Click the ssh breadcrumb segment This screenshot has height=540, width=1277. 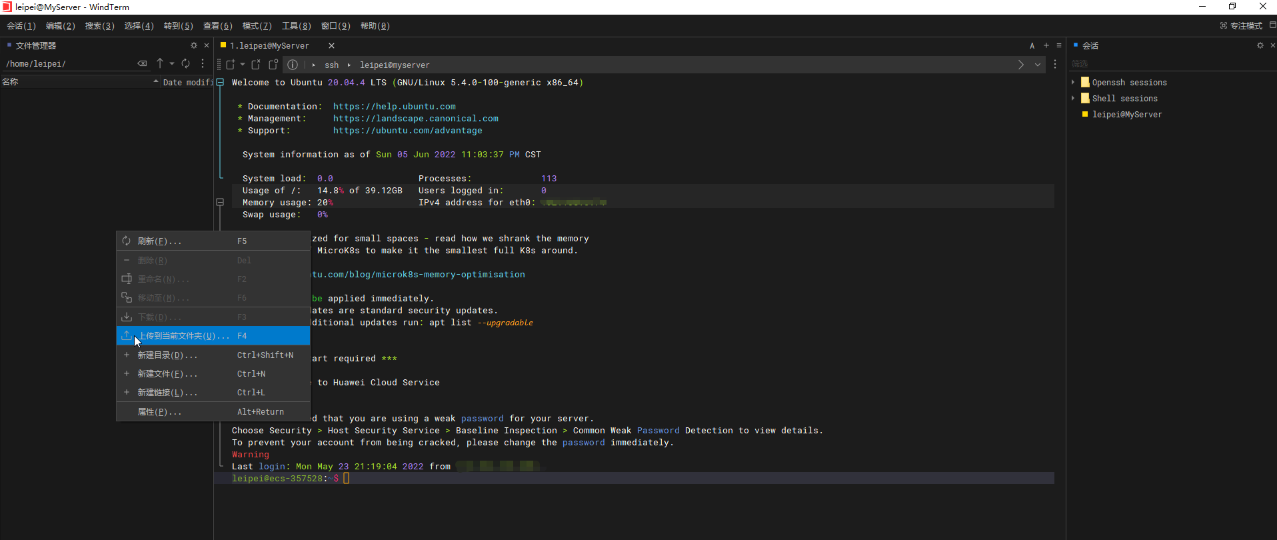point(332,65)
